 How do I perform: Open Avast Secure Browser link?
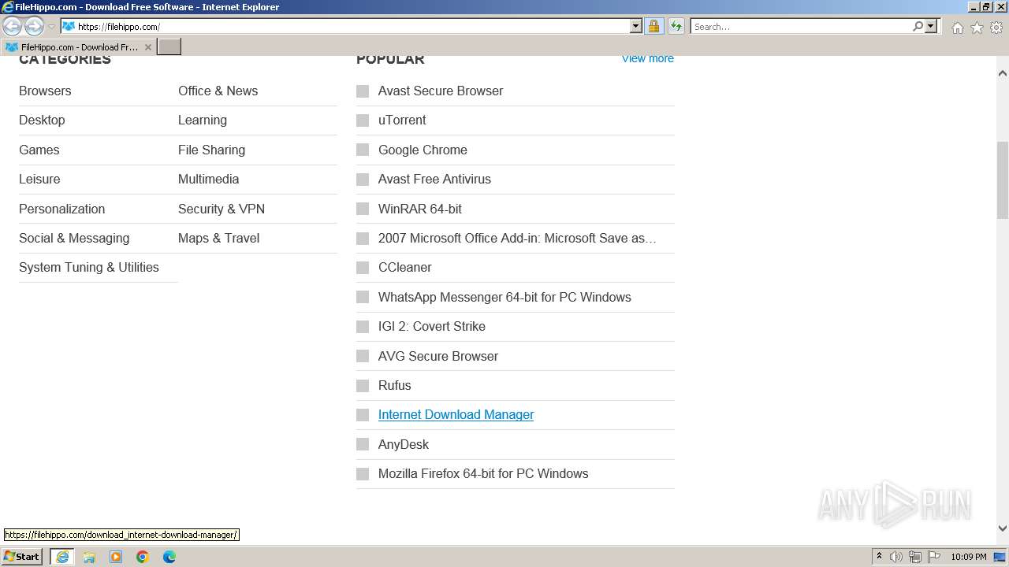pos(441,91)
